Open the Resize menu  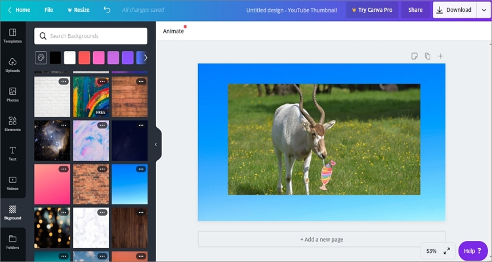coord(79,10)
